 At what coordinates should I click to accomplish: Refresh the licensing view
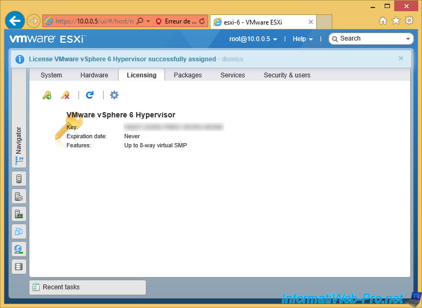(x=90, y=95)
